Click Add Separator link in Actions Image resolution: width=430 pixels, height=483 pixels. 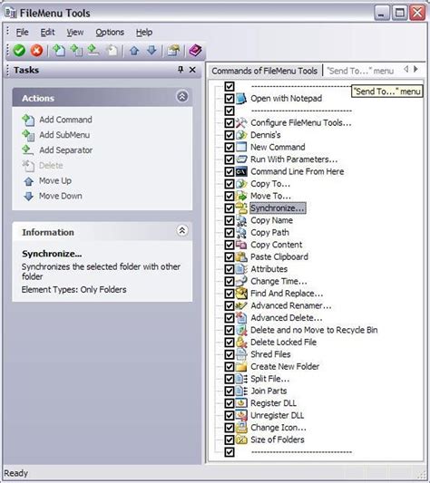pos(65,150)
